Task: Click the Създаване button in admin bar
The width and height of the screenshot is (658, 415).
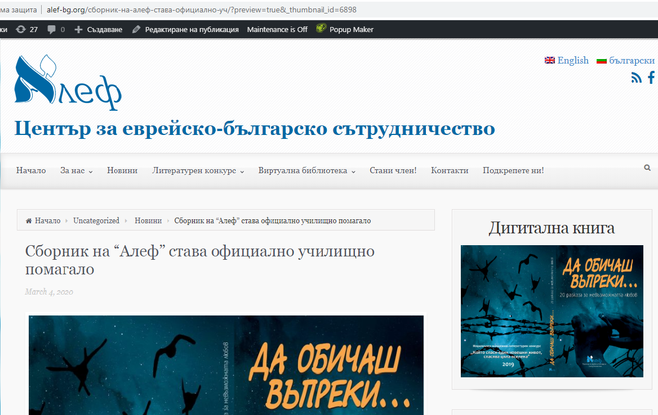Action: point(99,29)
